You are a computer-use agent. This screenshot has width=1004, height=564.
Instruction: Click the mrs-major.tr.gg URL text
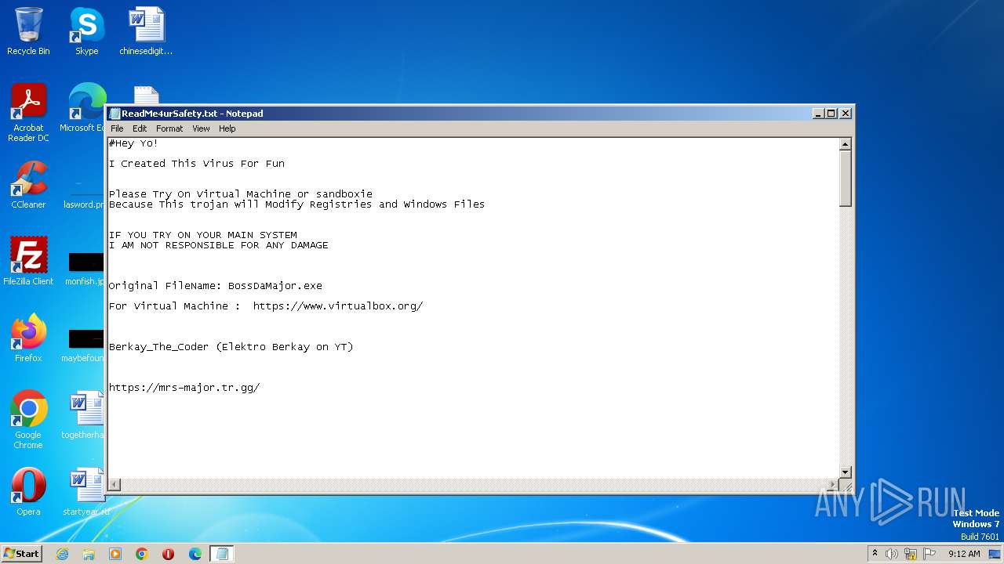click(x=184, y=388)
